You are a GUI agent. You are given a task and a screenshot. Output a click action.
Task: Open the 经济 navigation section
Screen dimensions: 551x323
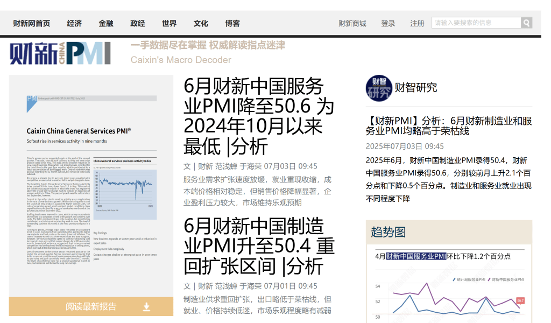click(x=74, y=23)
